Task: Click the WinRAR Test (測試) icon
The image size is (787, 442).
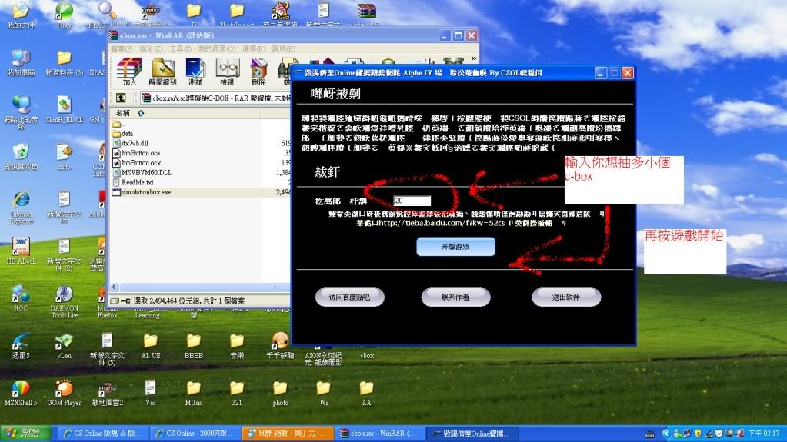Action: 195,71
